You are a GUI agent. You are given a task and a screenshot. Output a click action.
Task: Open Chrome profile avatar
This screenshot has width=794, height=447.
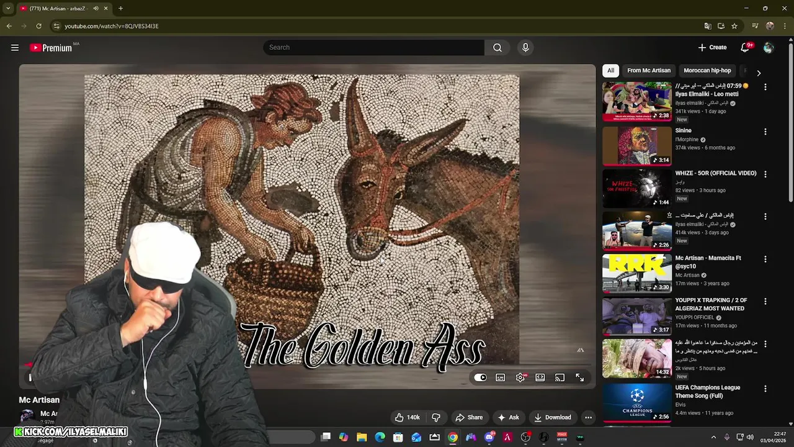tap(770, 26)
